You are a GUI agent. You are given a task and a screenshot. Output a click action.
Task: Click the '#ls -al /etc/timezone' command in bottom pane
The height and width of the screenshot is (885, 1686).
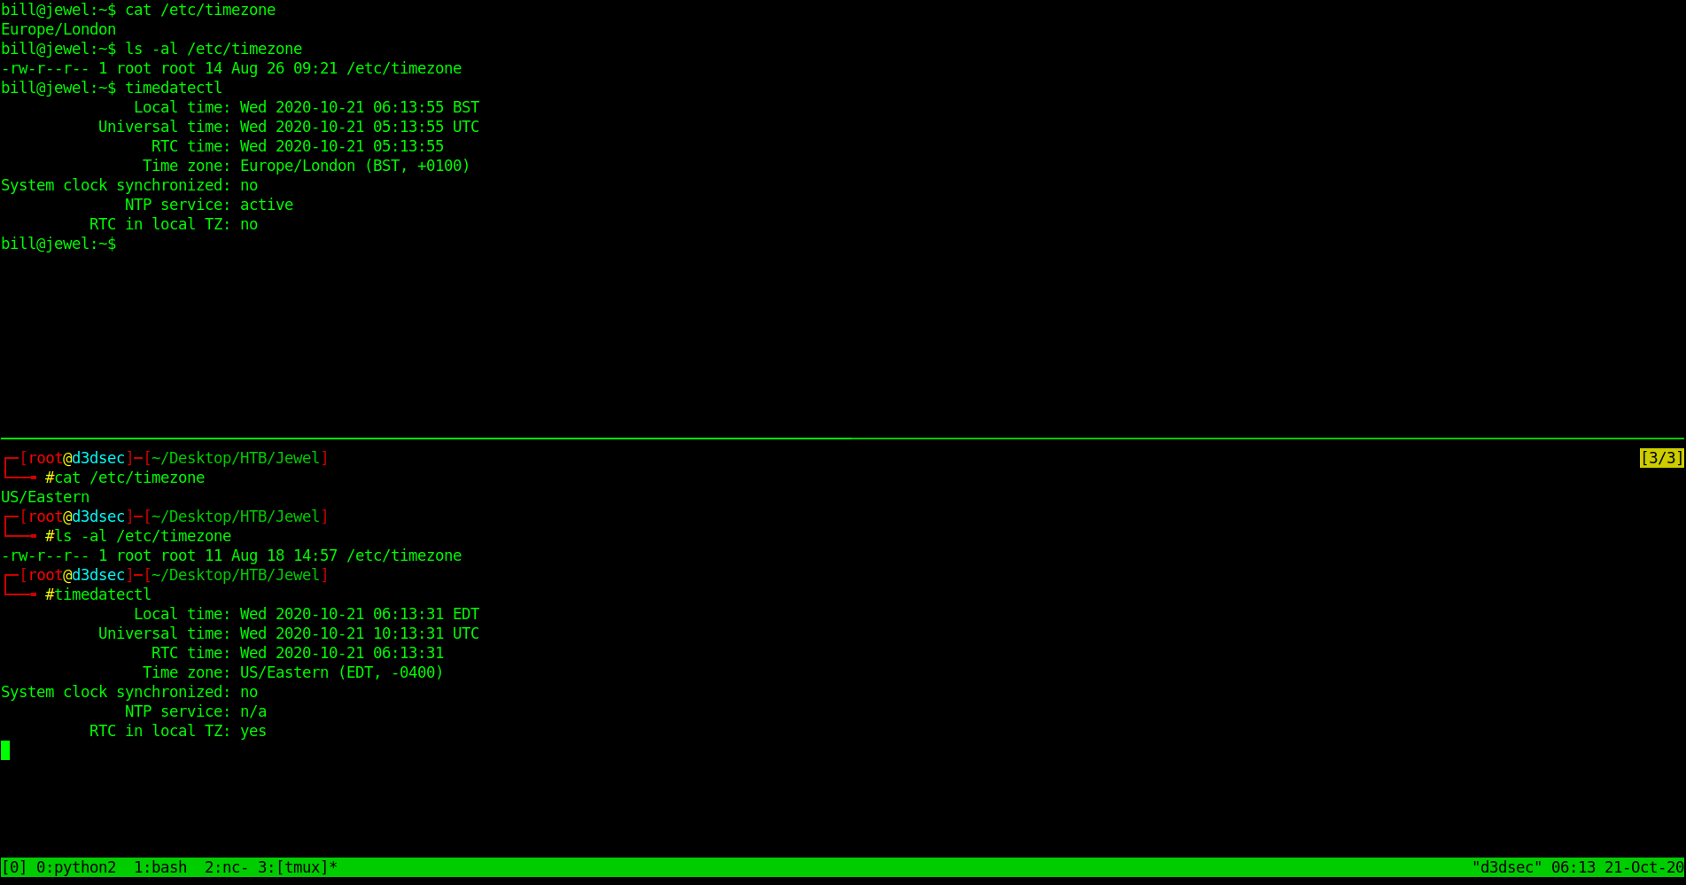click(x=138, y=536)
